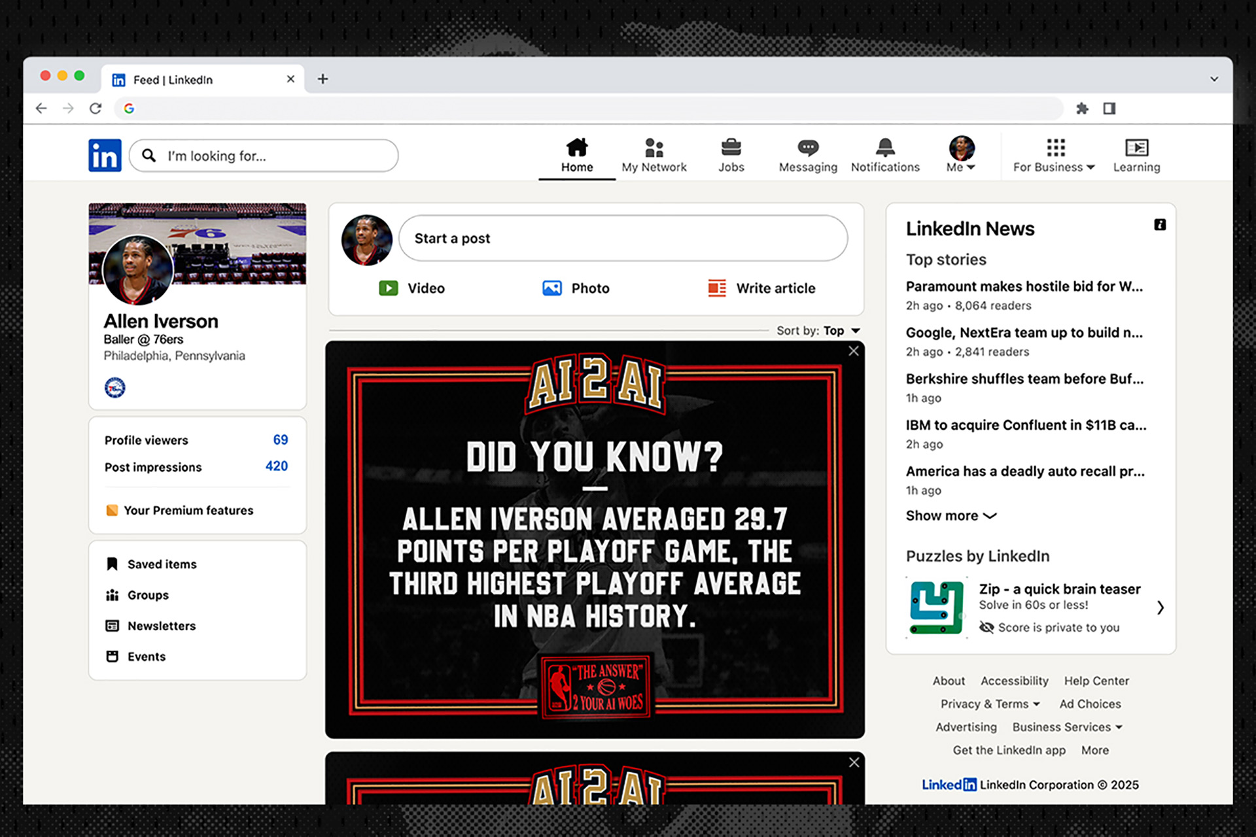Click the Start a post field
The height and width of the screenshot is (837, 1256).
point(623,239)
